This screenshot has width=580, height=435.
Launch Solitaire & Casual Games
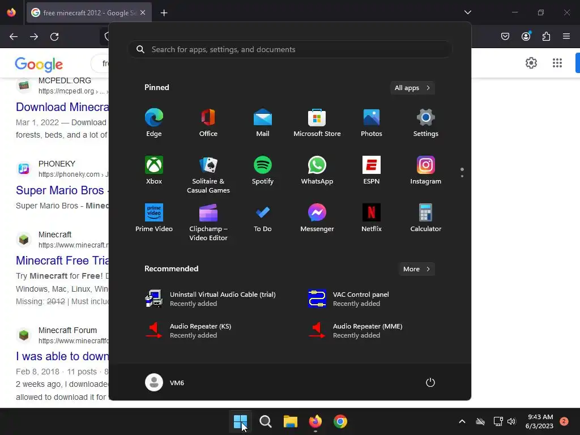tap(208, 174)
